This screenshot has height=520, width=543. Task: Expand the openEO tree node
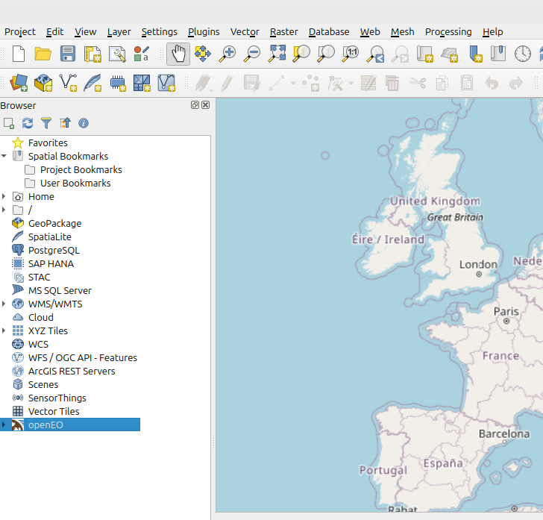point(4,425)
